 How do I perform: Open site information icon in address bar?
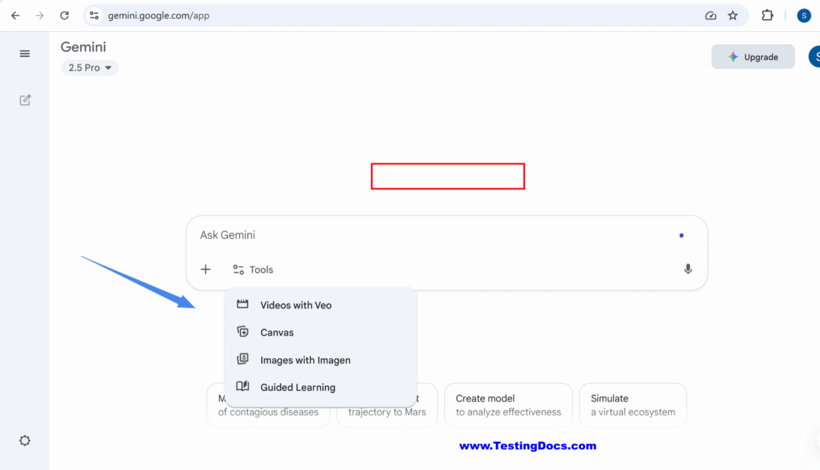(95, 16)
